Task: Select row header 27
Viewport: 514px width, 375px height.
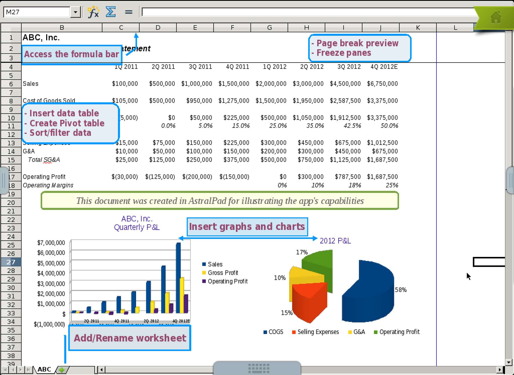Action: [x=11, y=262]
